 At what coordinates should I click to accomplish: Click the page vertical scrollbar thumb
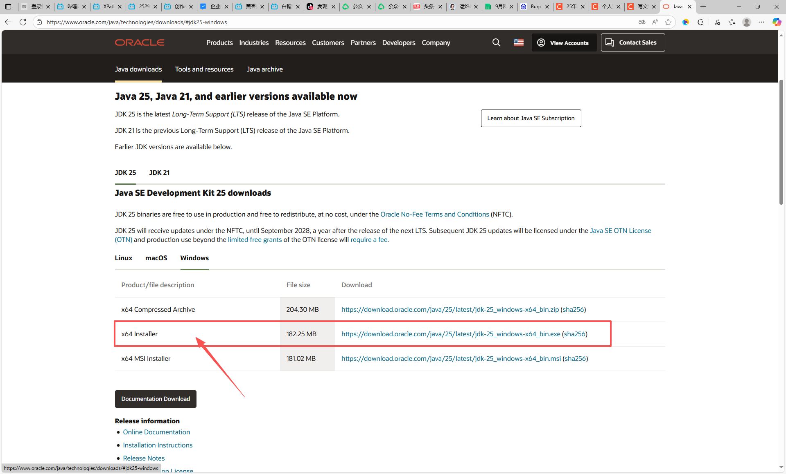point(781,143)
